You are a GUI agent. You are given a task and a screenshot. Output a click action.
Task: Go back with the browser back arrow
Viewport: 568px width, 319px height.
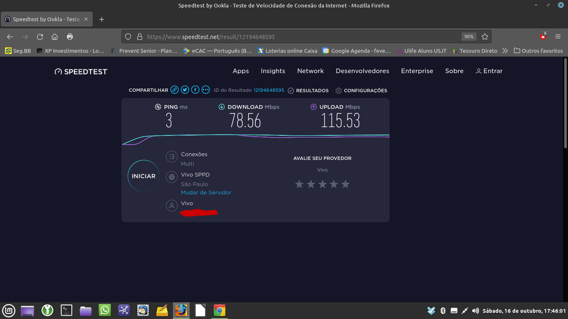pyautogui.click(x=10, y=37)
